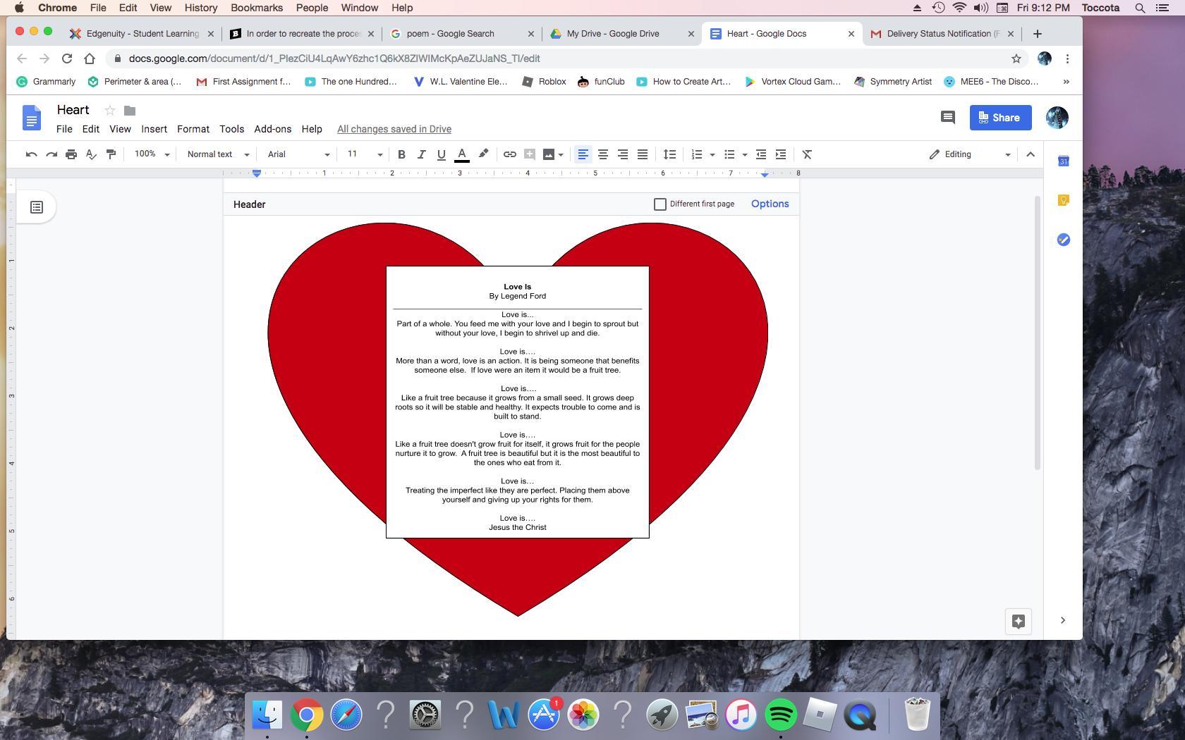Screen dimensions: 1185x740
Task: Open the Explore button at bottom right
Action: [x=1018, y=621]
